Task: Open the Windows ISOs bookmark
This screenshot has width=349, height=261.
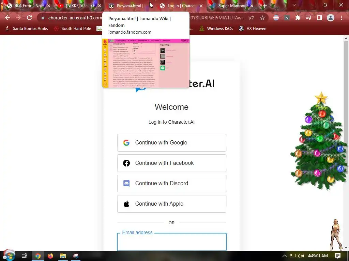Action: tap(216, 29)
